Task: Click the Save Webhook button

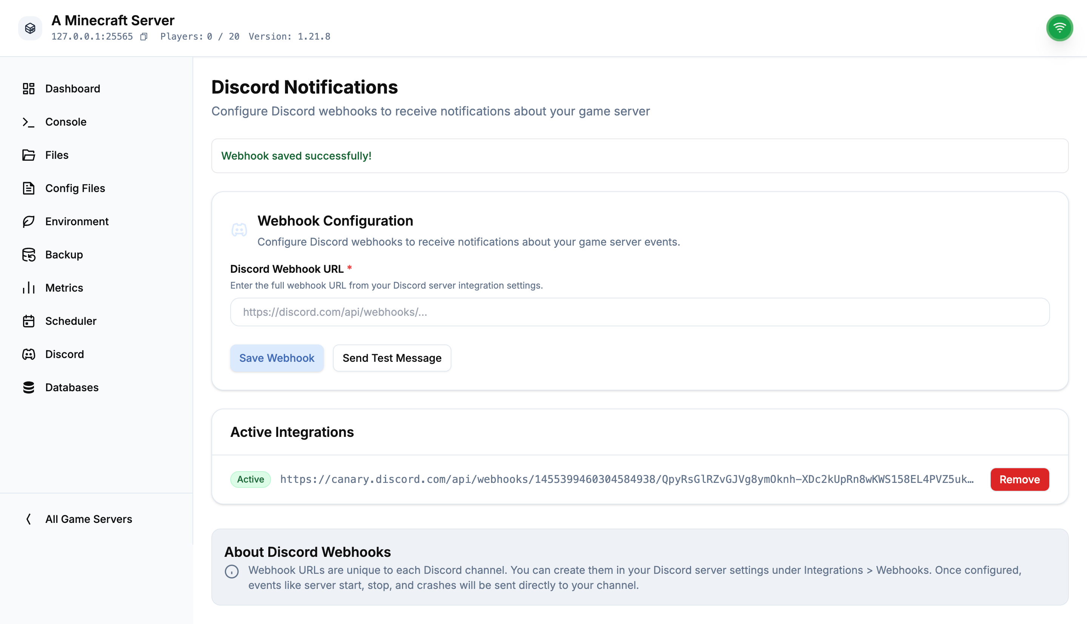Action: (x=277, y=358)
